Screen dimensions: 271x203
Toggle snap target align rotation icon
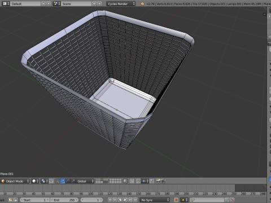click(x=152, y=181)
